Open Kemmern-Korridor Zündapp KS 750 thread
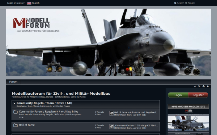The width and height of the screenshot is (217, 135). 136,126
